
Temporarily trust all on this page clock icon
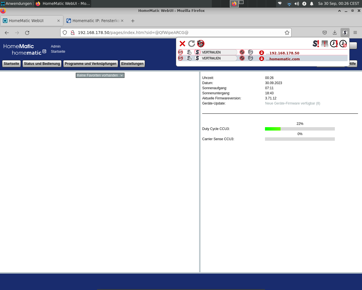pos(334,44)
